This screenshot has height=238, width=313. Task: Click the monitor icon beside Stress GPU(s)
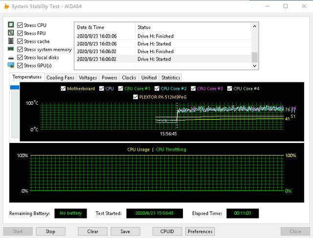click(11, 65)
